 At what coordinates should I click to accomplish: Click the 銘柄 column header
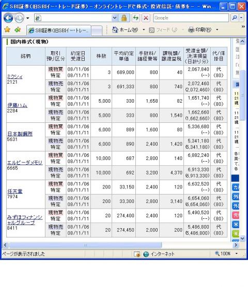click(x=26, y=56)
